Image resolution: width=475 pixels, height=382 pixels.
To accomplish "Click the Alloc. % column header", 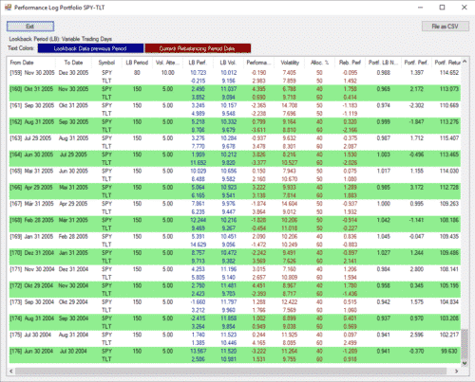I will [319, 63].
